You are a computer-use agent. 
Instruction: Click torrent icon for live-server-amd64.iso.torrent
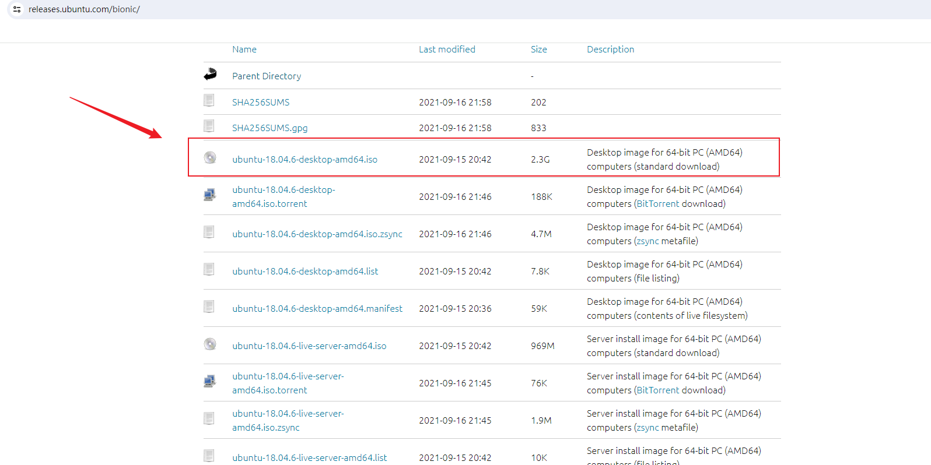210,381
